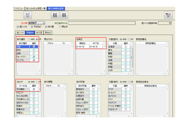
Task: Check the 見積中 status checkbox
Action: pos(34,106)
